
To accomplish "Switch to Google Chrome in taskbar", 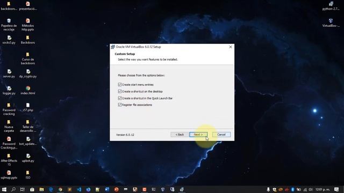I will (60, 189).
